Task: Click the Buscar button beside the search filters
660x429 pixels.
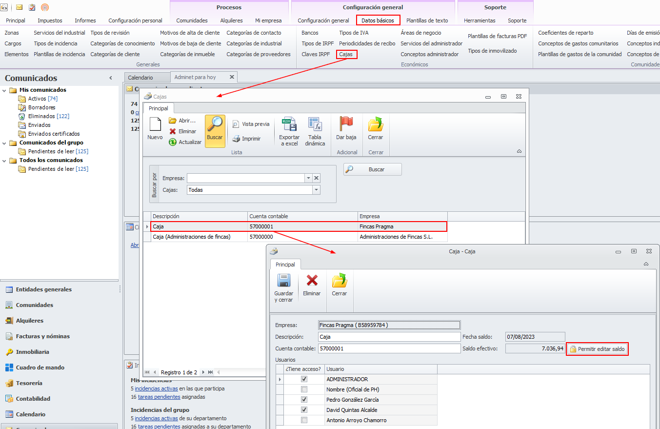Action: [373, 169]
